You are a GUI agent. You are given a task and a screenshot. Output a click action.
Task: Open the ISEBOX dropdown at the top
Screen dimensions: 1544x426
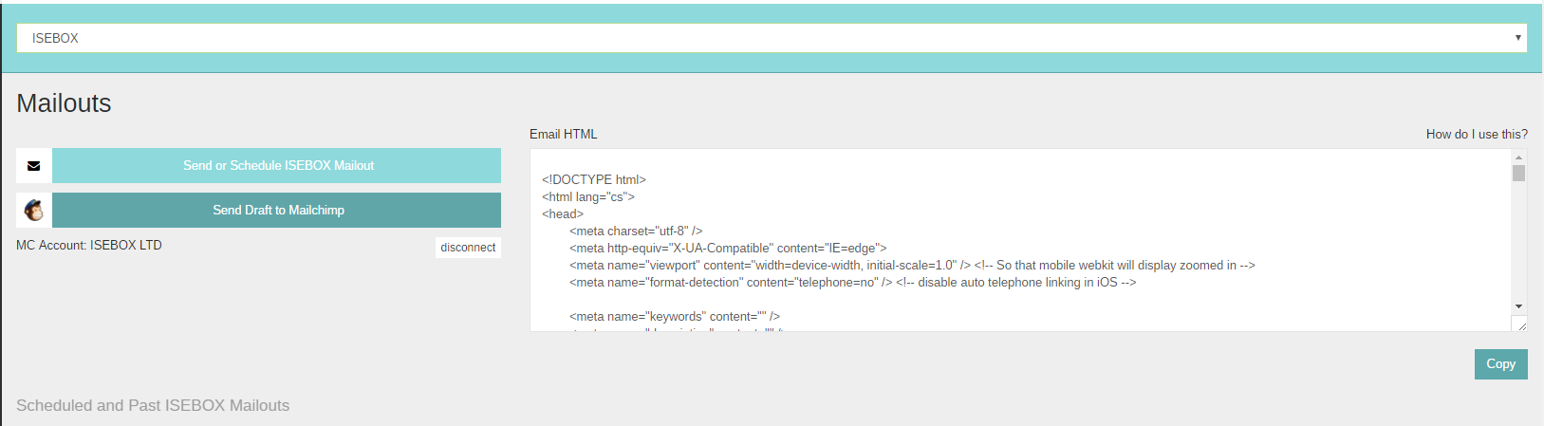[771, 38]
